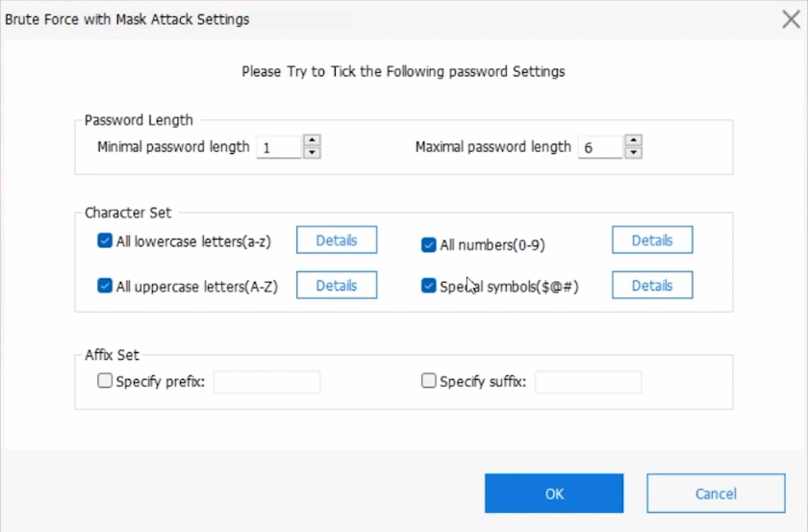Click the minimal password length field

coord(279,147)
